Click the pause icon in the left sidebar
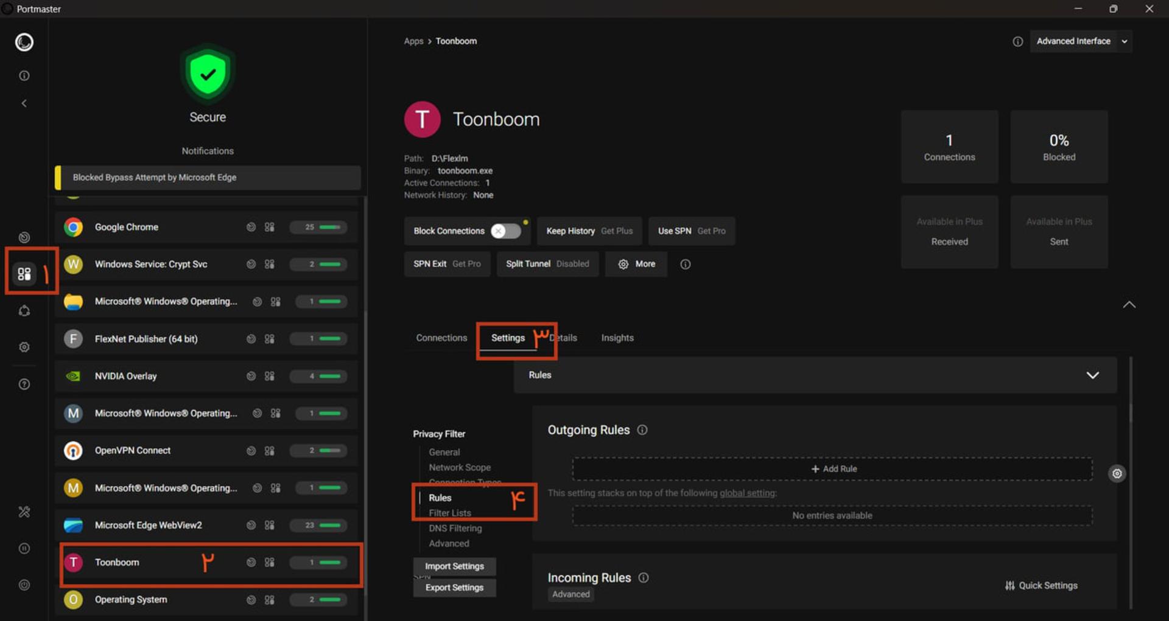The width and height of the screenshot is (1169, 621). point(24,548)
